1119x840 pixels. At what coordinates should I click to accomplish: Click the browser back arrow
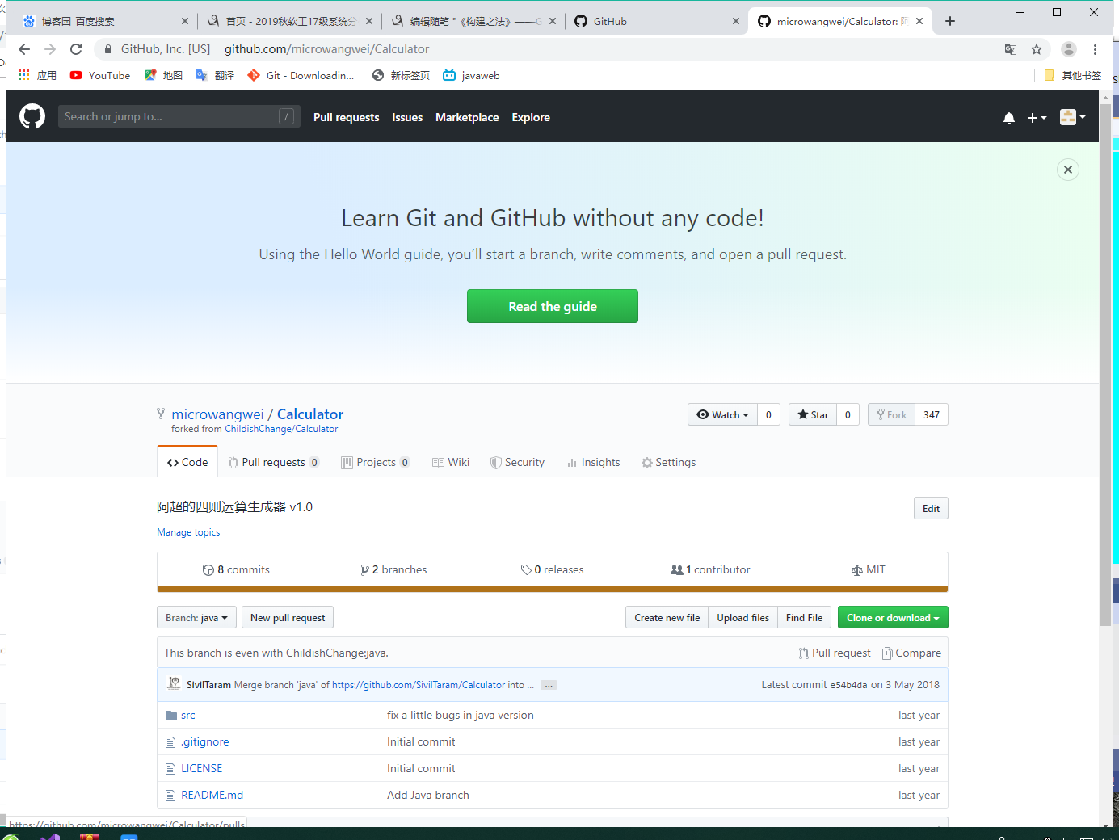pos(24,49)
